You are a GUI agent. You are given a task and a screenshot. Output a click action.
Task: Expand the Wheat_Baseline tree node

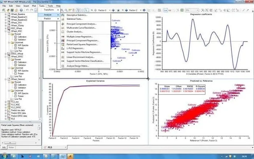[6, 14]
